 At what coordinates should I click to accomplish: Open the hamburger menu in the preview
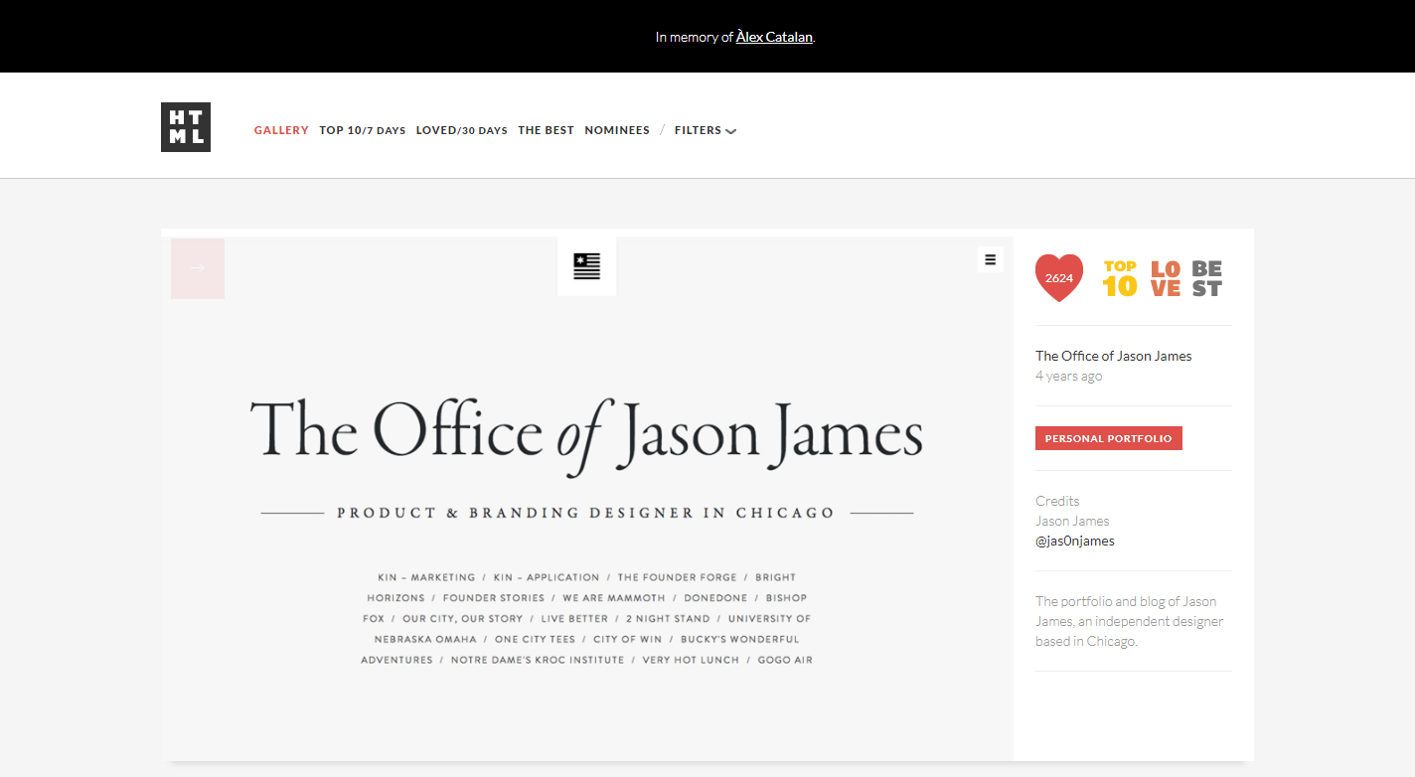click(x=990, y=259)
